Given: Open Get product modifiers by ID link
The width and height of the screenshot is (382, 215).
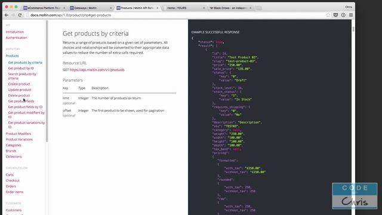Looking at the screenshot, I should (x=26, y=115).
